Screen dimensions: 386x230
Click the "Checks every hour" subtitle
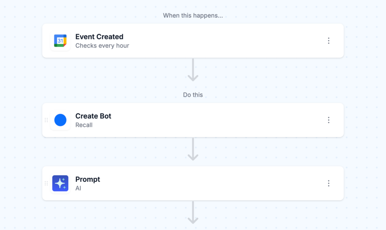[102, 46]
